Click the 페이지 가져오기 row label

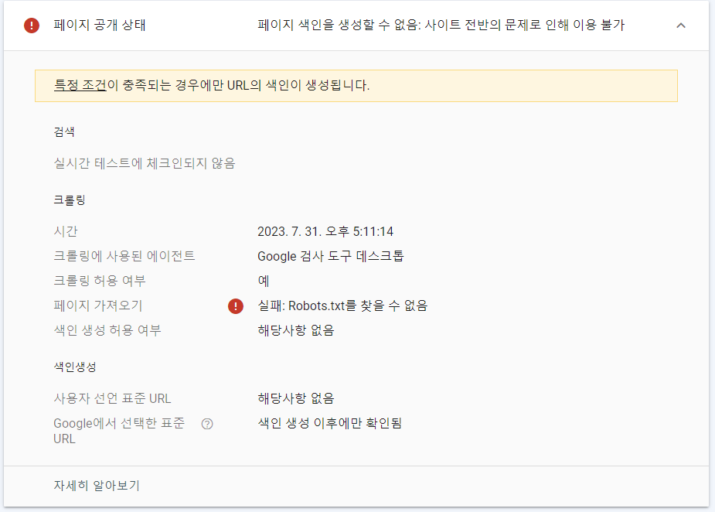(98, 305)
